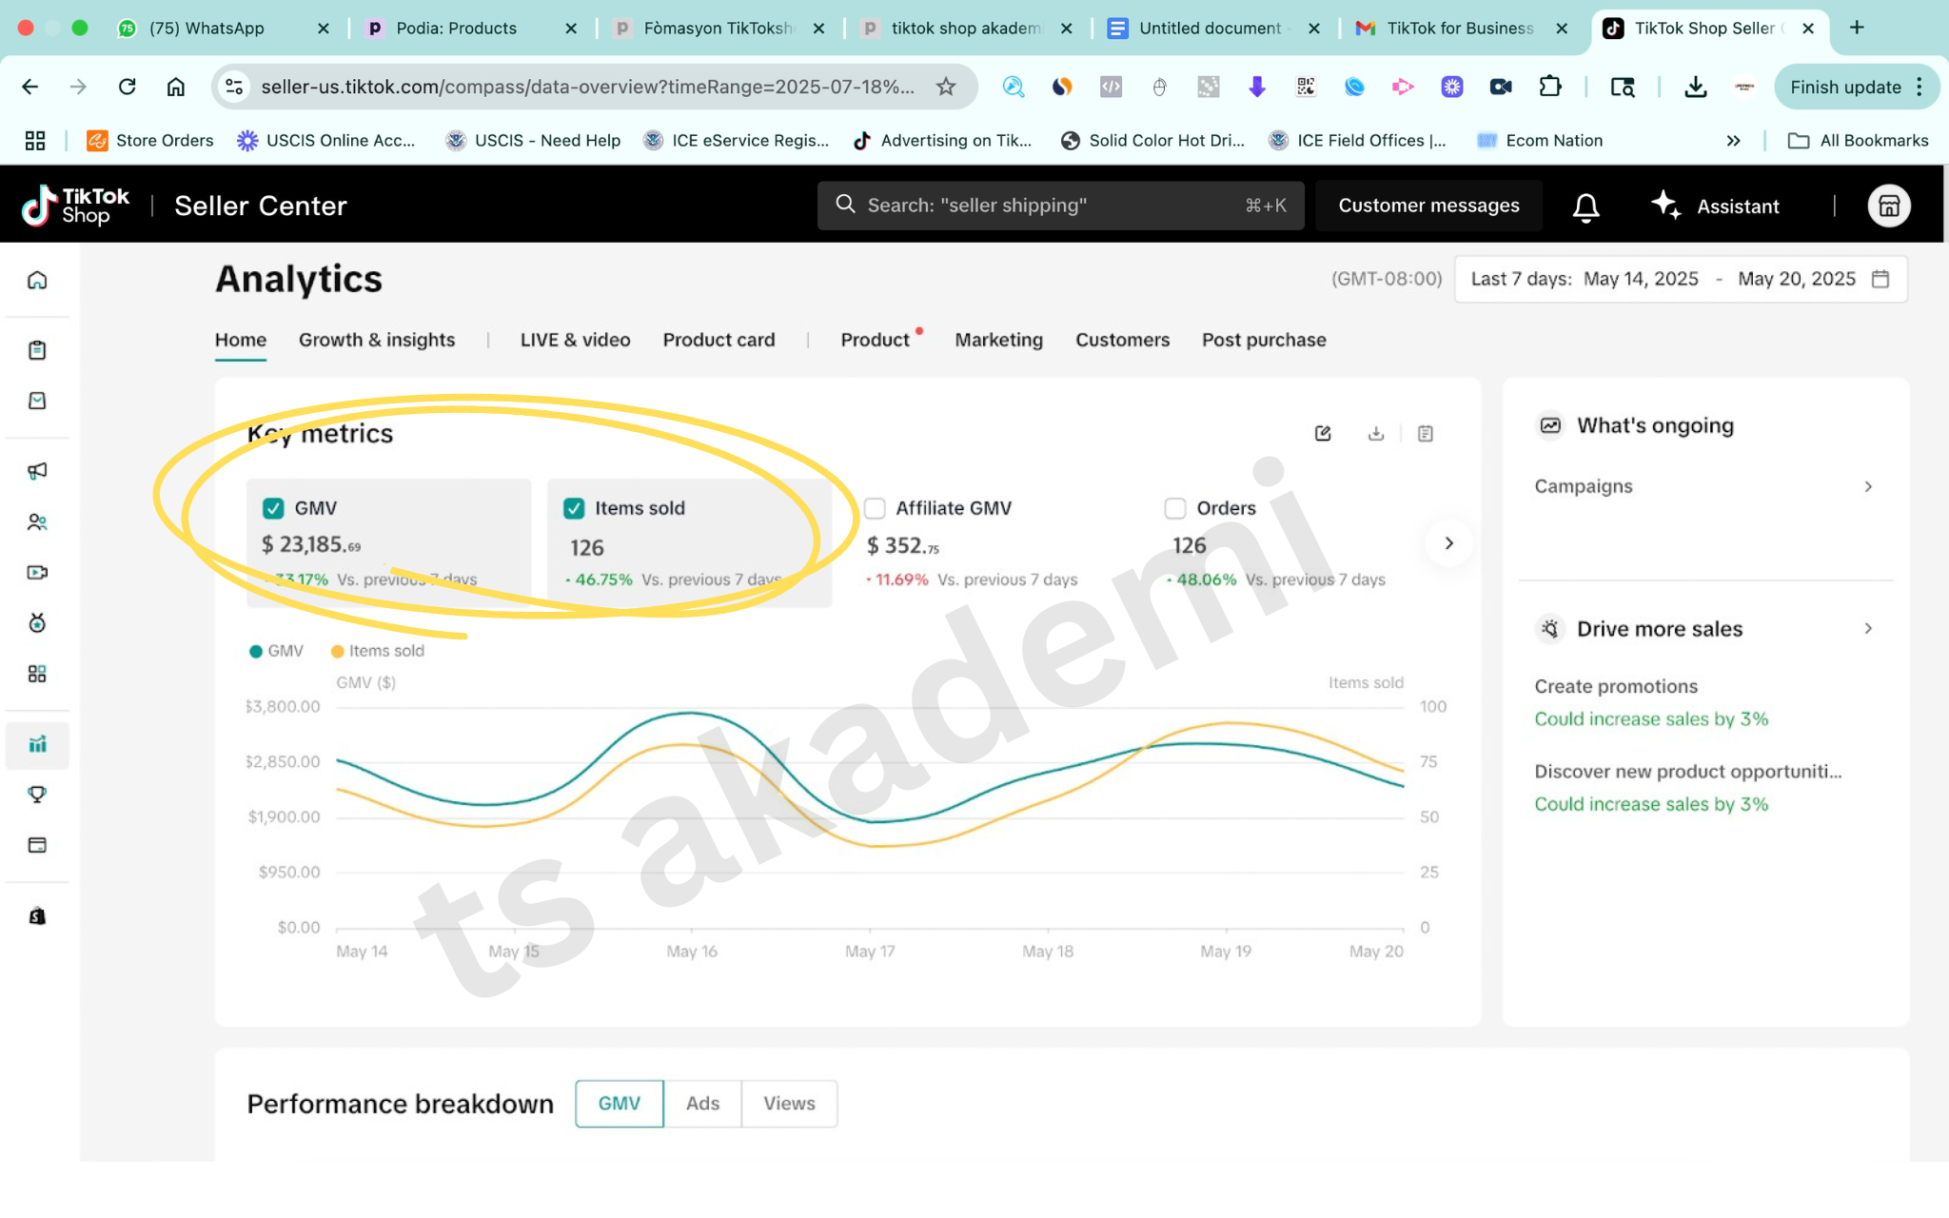Show next key metrics with arrow
The image size is (1949, 1218).
pyautogui.click(x=1448, y=543)
